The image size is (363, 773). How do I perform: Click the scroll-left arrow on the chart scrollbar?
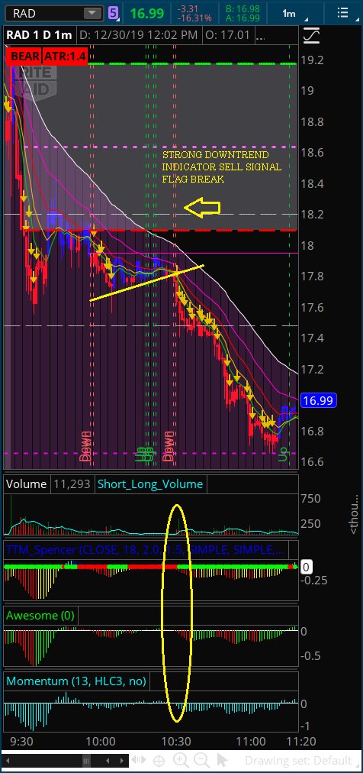point(7,760)
